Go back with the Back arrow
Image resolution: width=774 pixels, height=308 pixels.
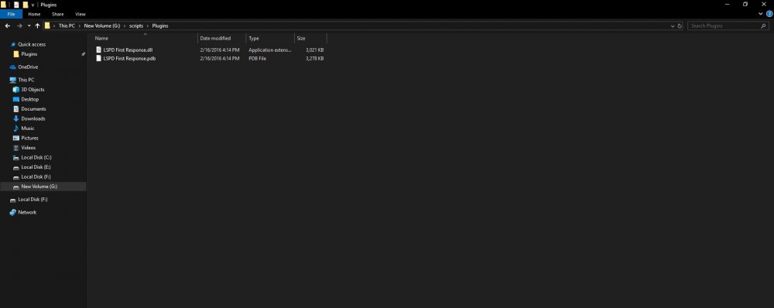coord(8,26)
